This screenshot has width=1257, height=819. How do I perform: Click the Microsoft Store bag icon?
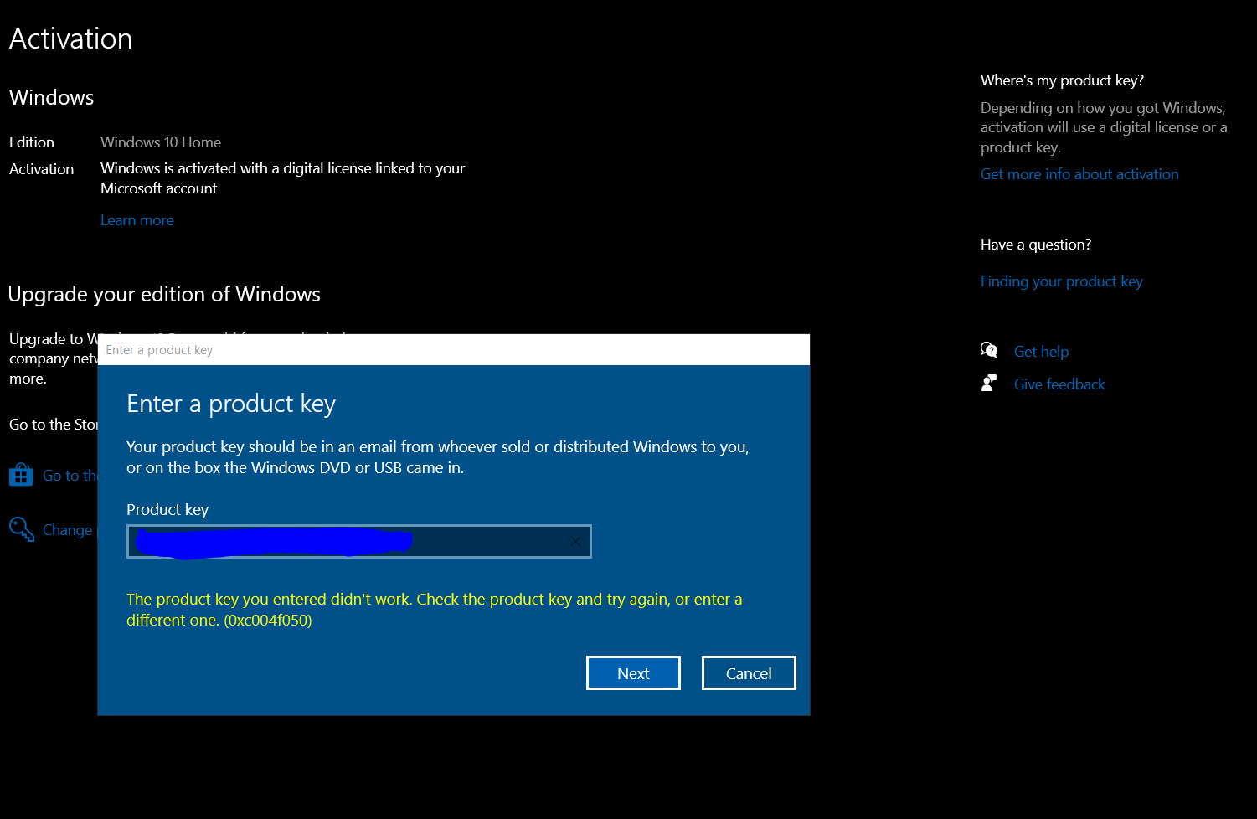tap(21, 475)
